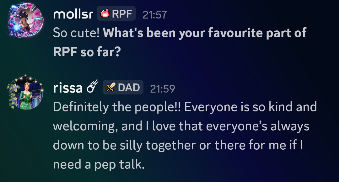
Task: Click the rissa username
Action: [68, 88]
